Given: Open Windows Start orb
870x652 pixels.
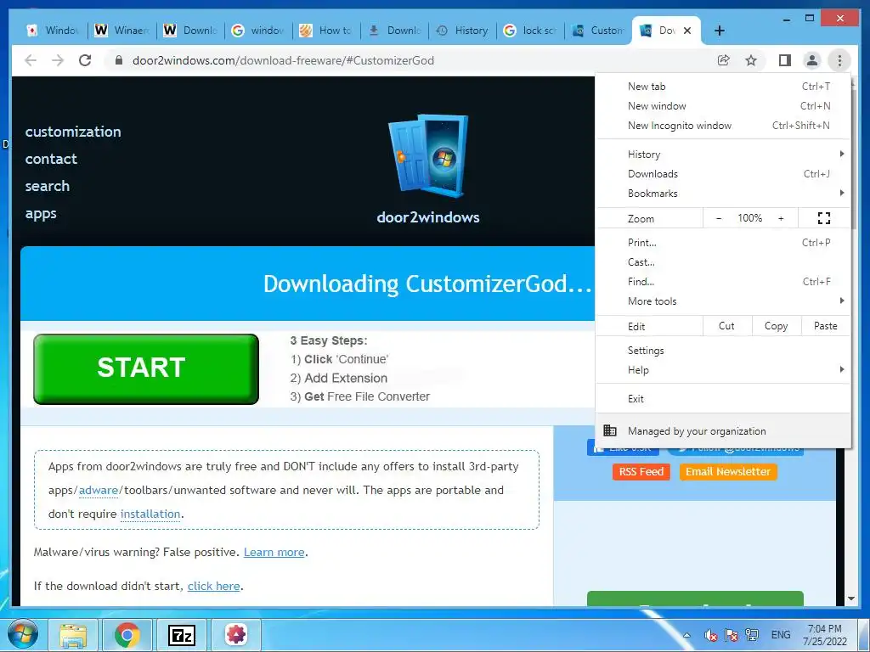Looking at the screenshot, I should [x=23, y=634].
